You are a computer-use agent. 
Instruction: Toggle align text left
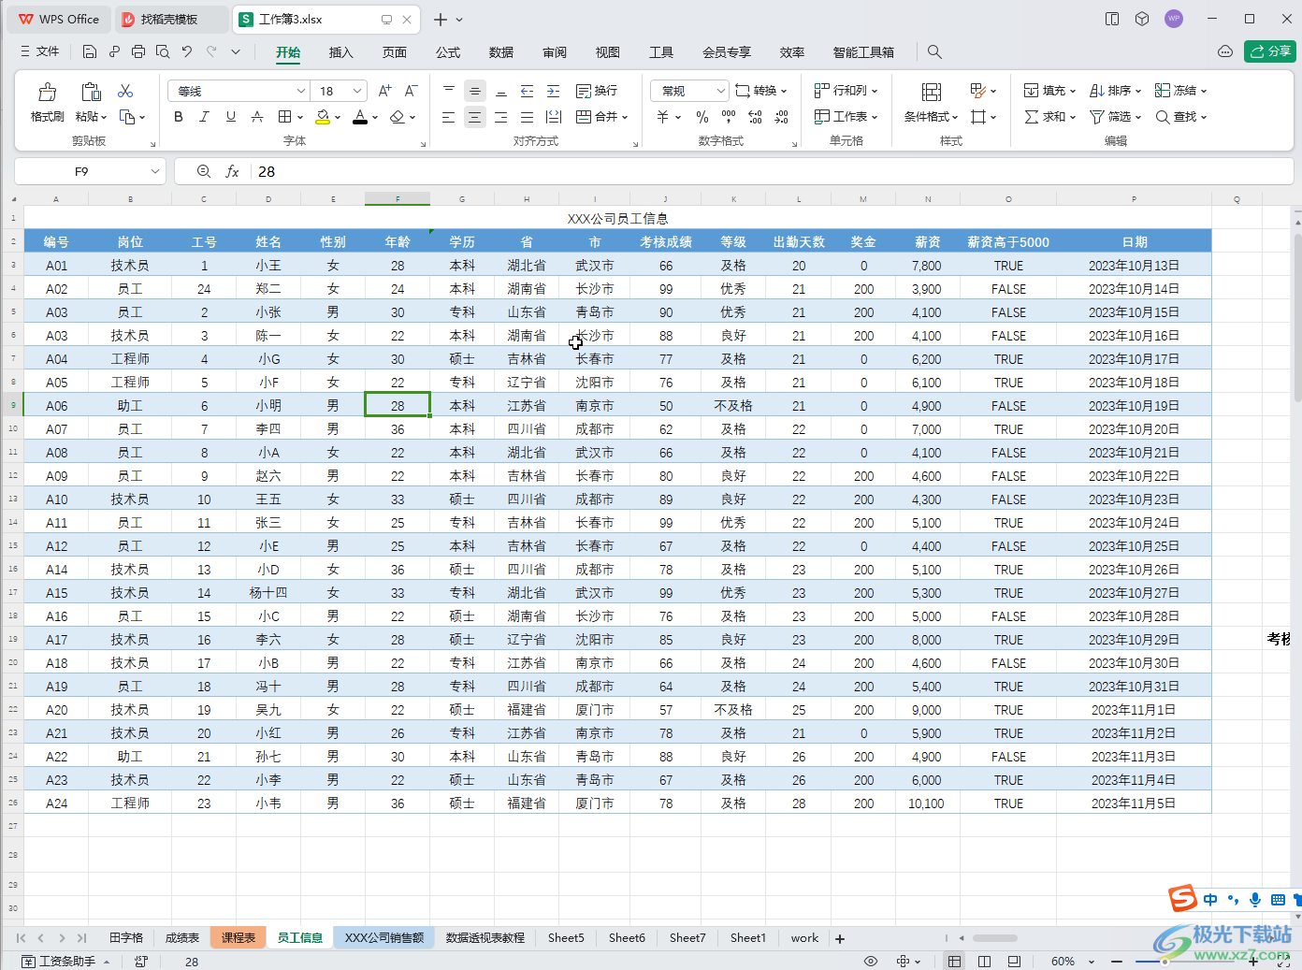point(448,117)
